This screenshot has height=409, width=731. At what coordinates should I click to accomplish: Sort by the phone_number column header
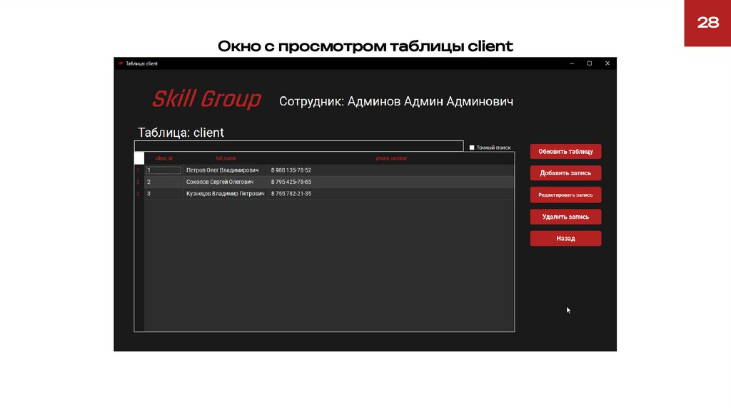click(391, 158)
